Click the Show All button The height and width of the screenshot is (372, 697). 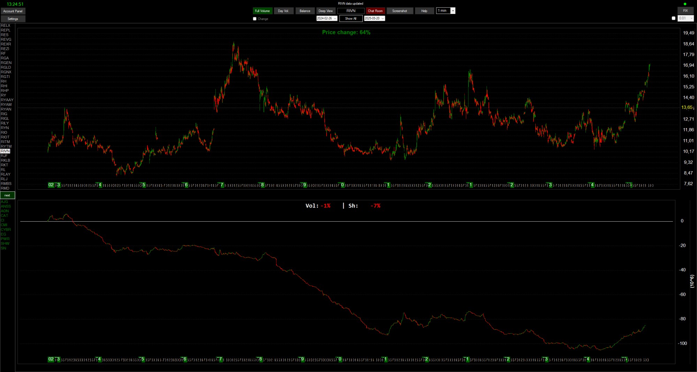(x=351, y=18)
